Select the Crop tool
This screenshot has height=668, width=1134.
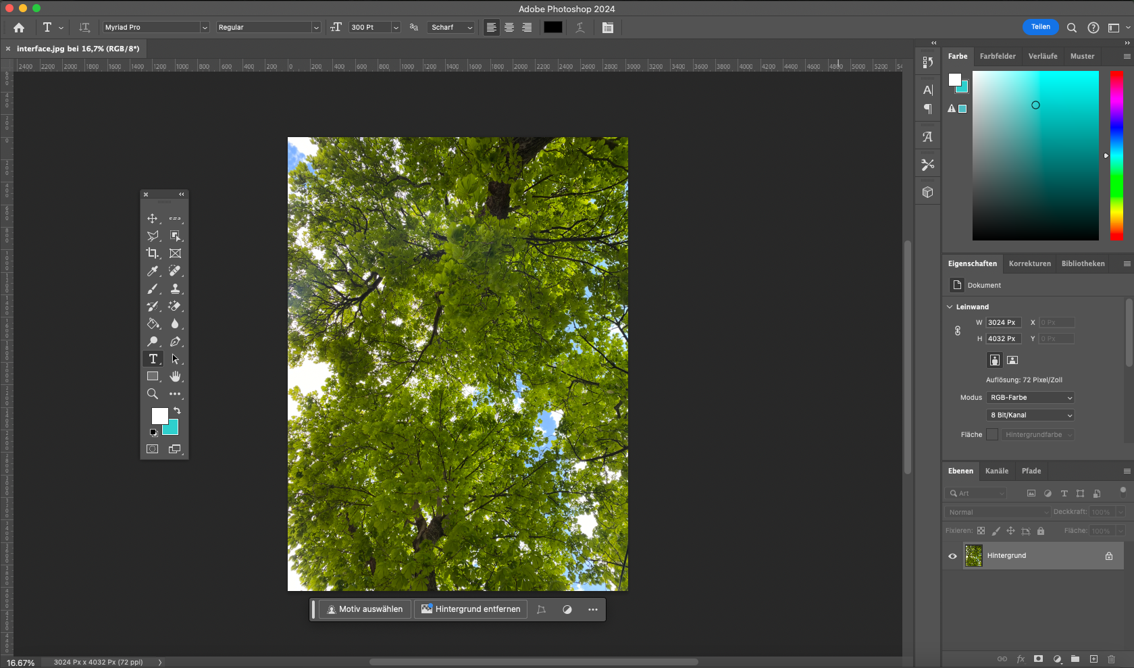point(153,253)
